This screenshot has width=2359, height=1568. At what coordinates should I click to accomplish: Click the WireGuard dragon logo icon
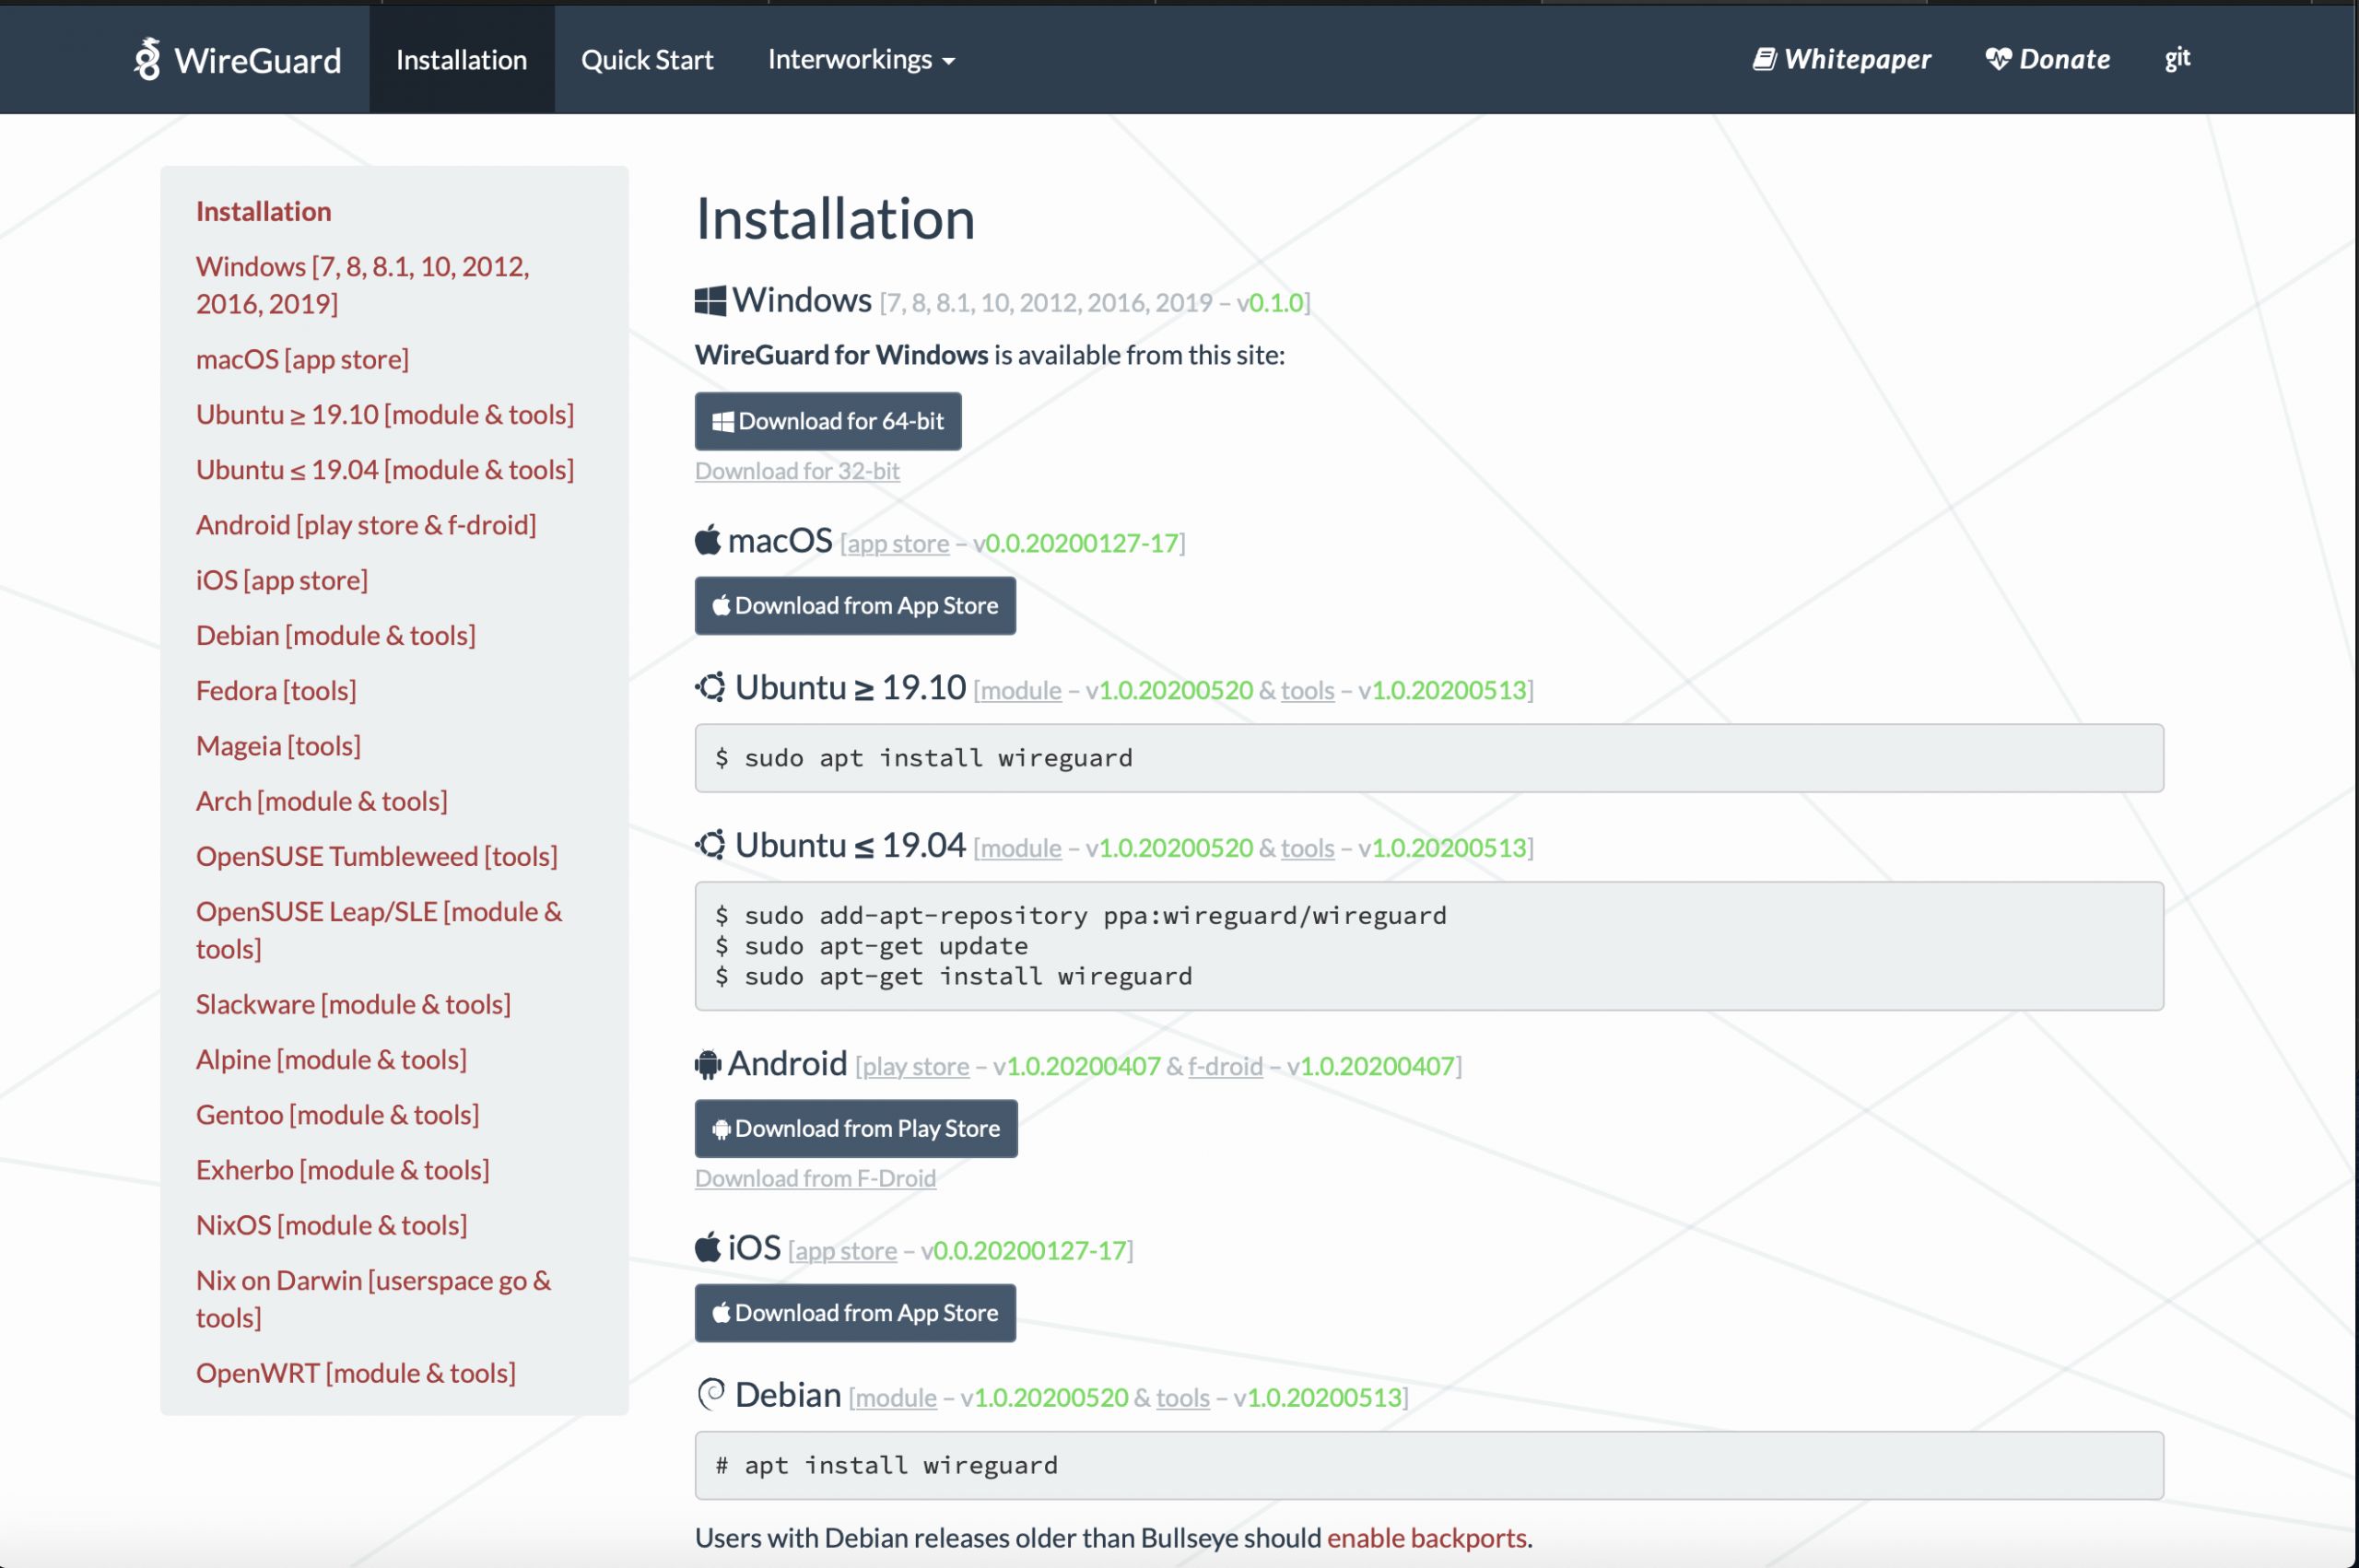pyautogui.click(x=148, y=59)
